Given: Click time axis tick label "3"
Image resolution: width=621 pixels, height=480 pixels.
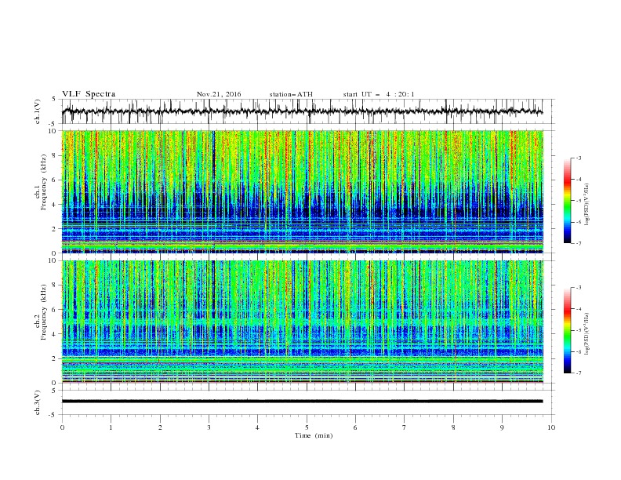Looking at the screenshot, I should 209,427.
